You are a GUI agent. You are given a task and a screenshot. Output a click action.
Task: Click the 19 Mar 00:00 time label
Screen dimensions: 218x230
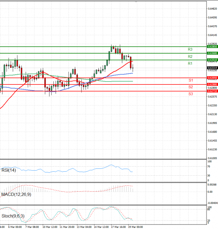(136, 227)
